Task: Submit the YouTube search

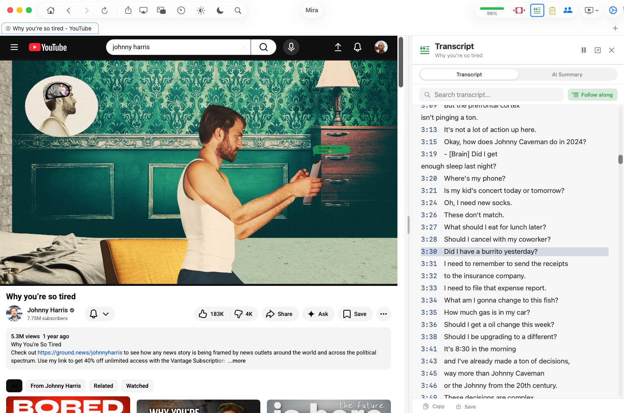Action: [264, 47]
